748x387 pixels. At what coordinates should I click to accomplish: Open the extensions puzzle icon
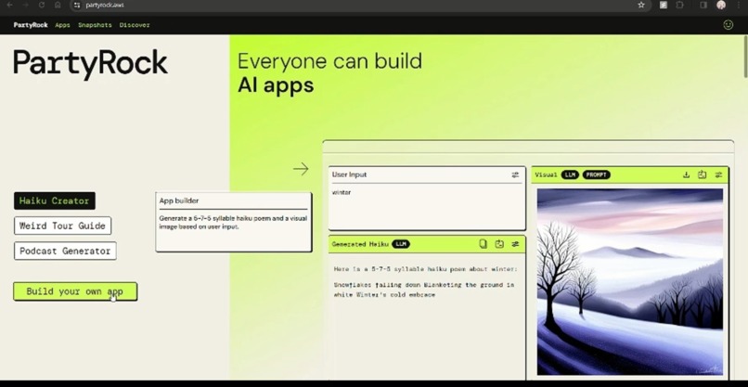(679, 5)
